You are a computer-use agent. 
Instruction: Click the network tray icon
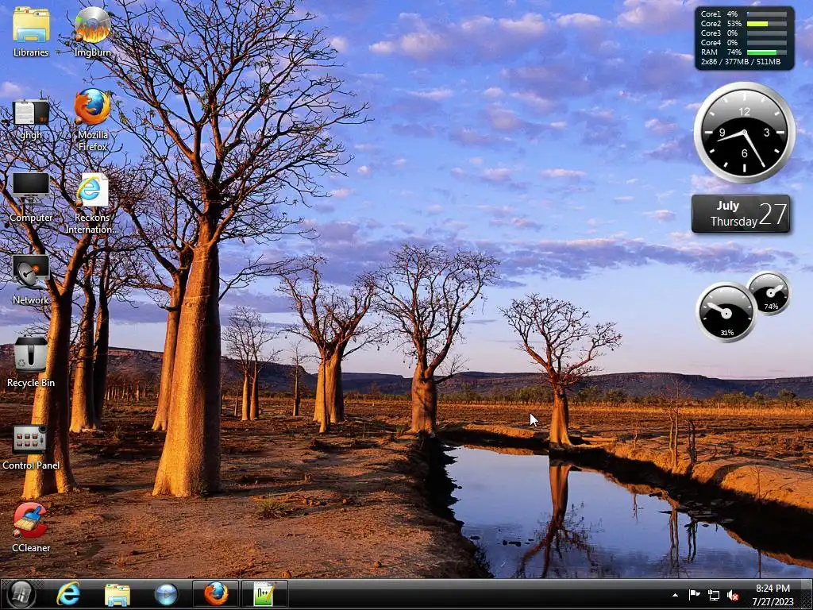(714, 595)
